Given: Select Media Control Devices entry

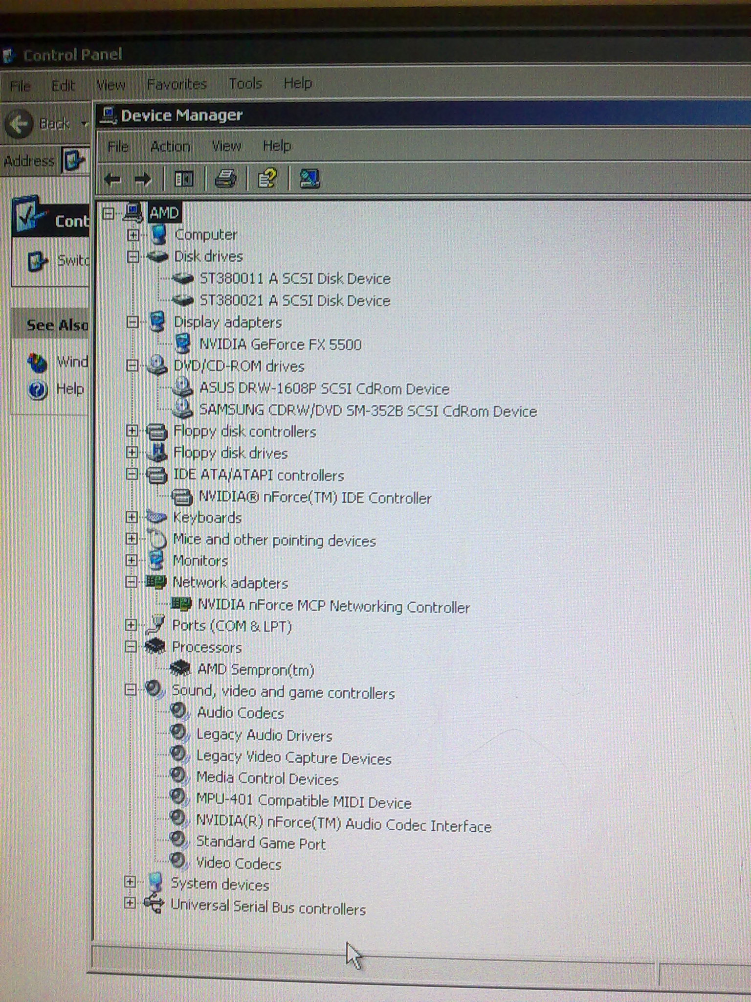Looking at the screenshot, I should click(267, 778).
